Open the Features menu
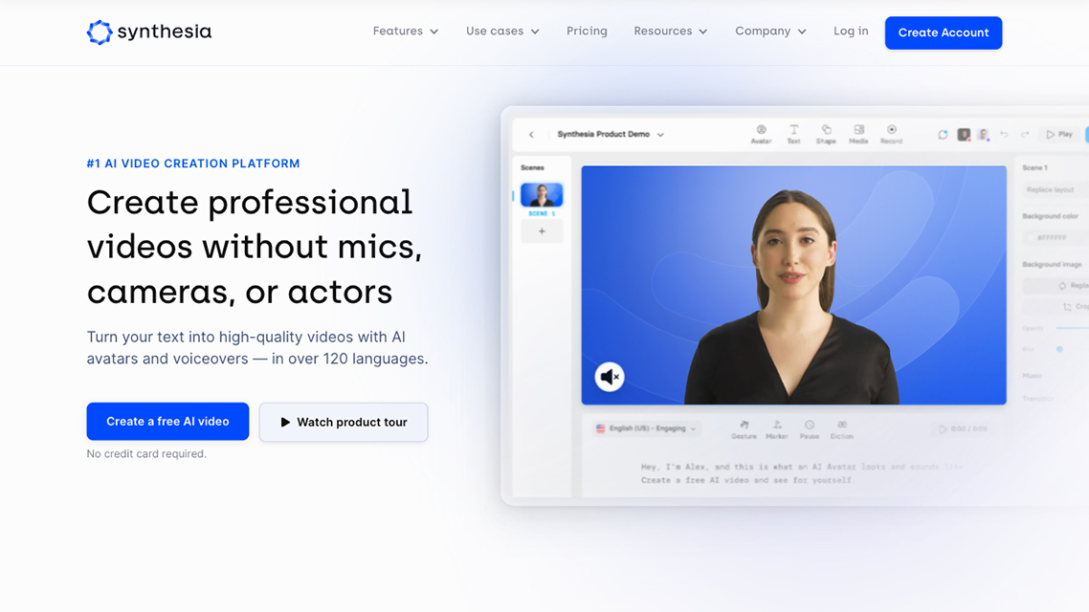The image size is (1089, 612). (x=406, y=32)
